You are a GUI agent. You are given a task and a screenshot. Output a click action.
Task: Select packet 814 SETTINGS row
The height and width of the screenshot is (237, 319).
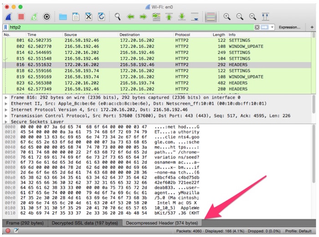pos(157,52)
